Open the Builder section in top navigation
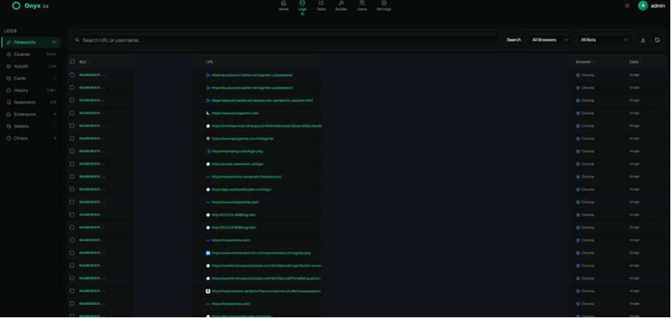The height and width of the screenshot is (318, 671). [341, 6]
